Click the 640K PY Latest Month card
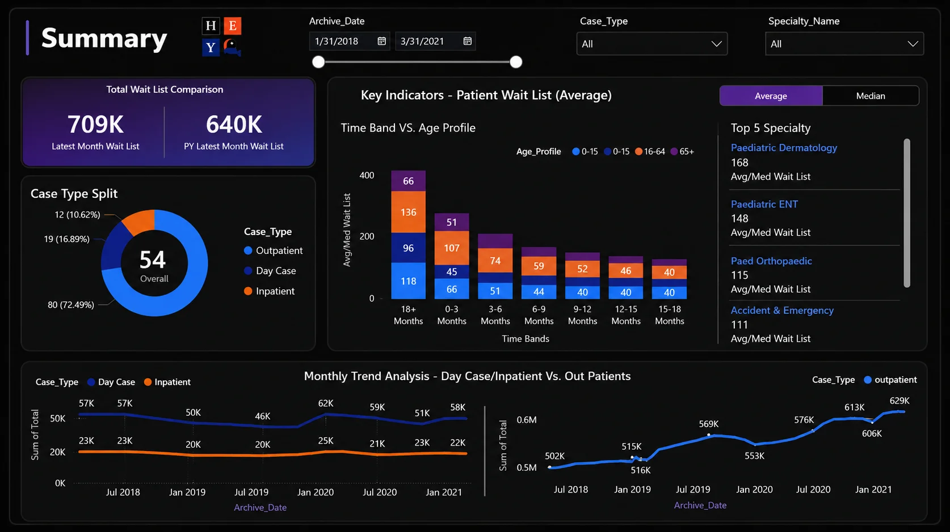The width and height of the screenshot is (950, 532). 234,131
